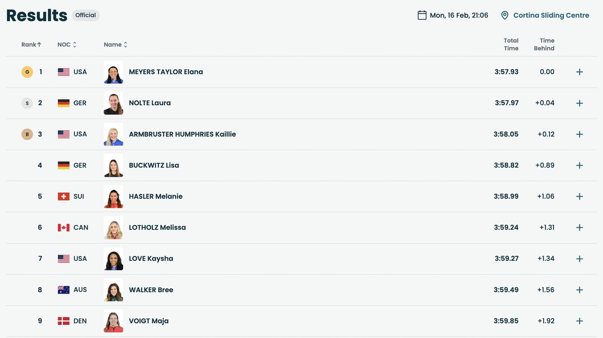Image resolution: width=603 pixels, height=338 pixels.
Task: Select time behind +1.92
Action: click(x=546, y=320)
